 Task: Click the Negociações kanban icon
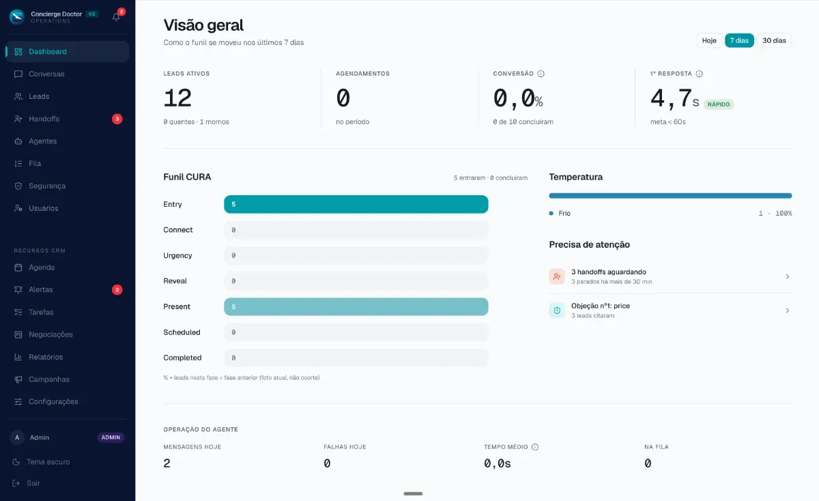click(18, 334)
